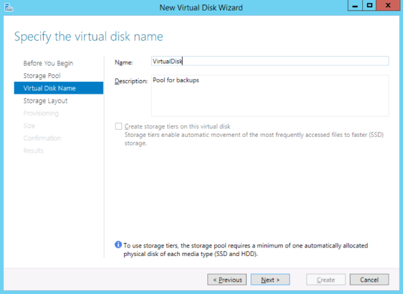Click the disabled Create button
Image resolution: width=403 pixels, height=294 pixels.
coord(326,280)
